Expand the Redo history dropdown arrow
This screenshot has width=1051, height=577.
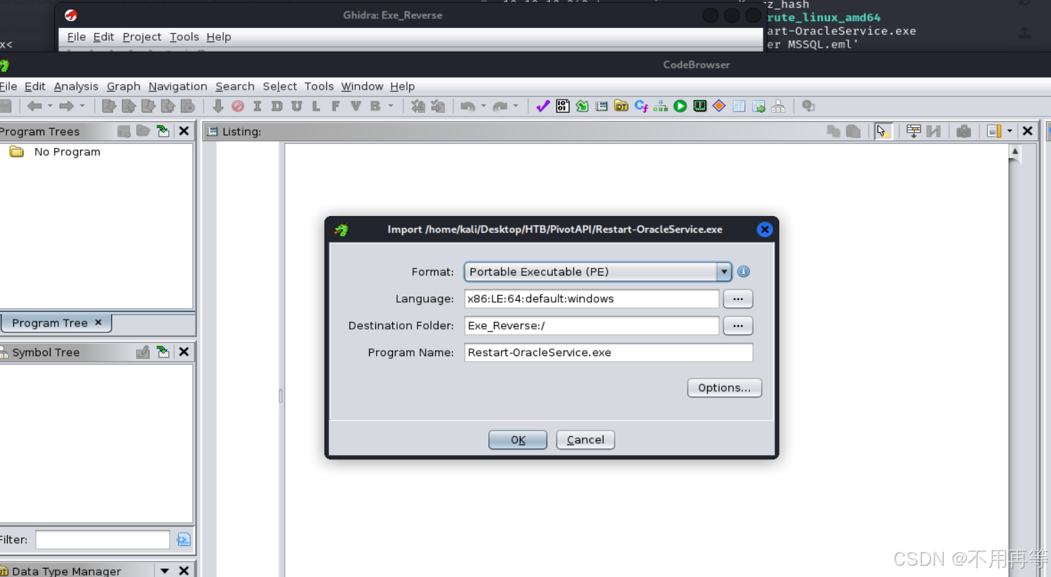516,106
